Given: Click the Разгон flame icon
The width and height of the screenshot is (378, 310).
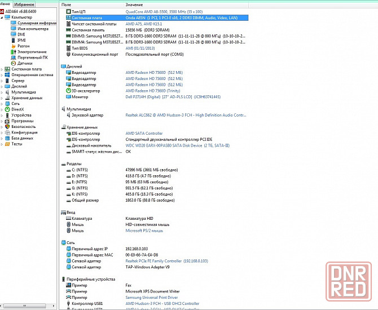Looking at the screenshot, I should 14,46.
